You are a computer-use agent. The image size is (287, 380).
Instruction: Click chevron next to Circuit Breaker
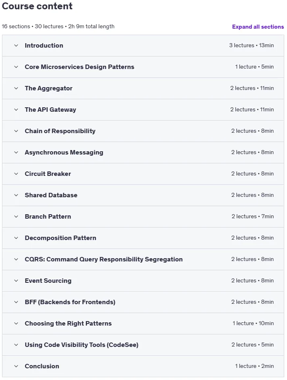[16, 174]
